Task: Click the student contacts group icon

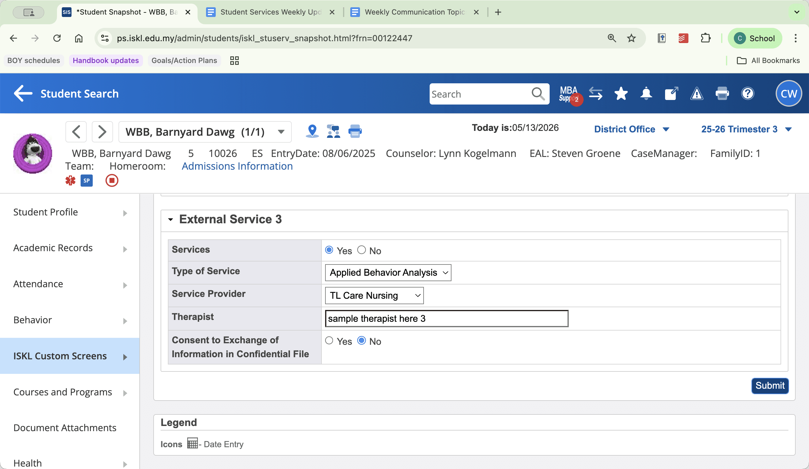Action: [x=333, y=131]
